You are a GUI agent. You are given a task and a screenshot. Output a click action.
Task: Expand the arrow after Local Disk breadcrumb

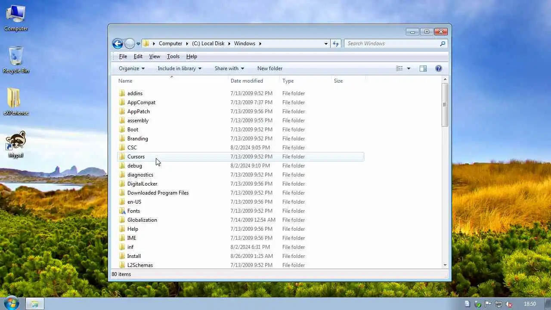click(229, 43)
